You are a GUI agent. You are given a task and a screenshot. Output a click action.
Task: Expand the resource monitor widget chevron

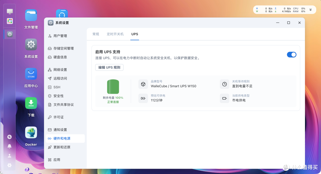[x=311, y=9]
